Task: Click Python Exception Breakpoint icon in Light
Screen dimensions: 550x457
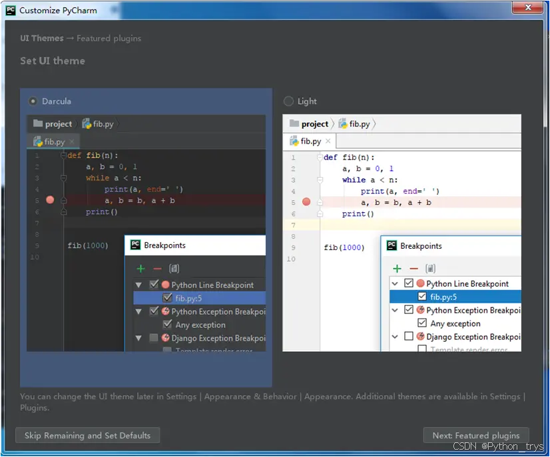Action: click(421, 310)
